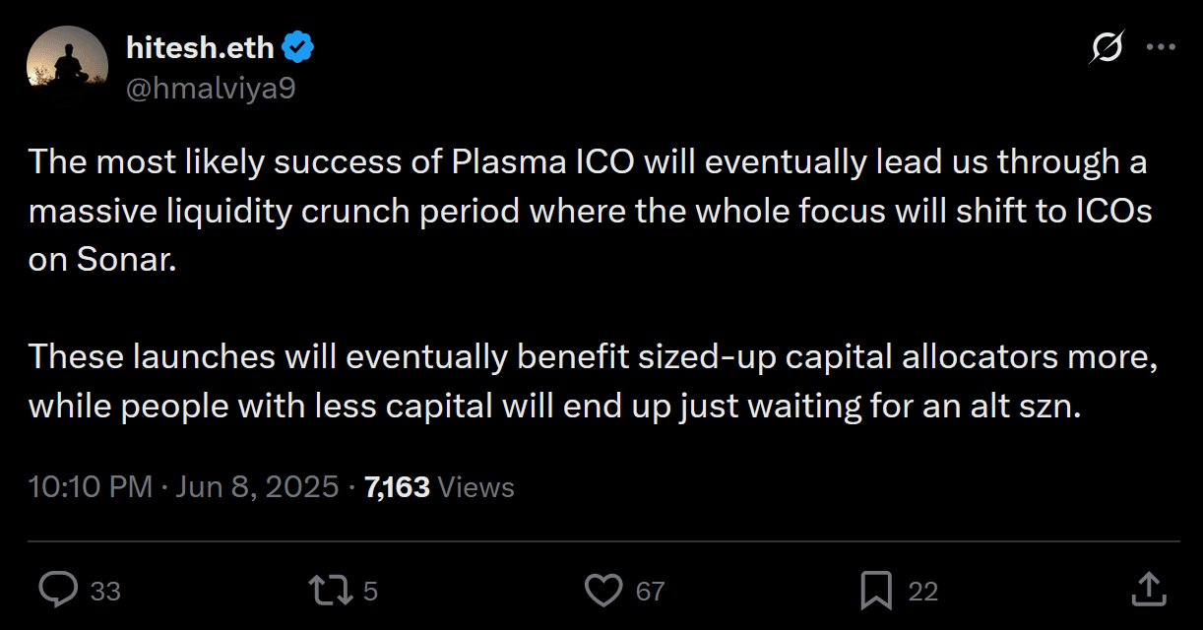
Task: Click the like count 67
Action: click(650, 592)
